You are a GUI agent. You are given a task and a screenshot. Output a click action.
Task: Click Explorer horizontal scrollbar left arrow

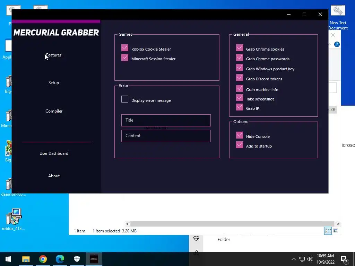(127, 224)
